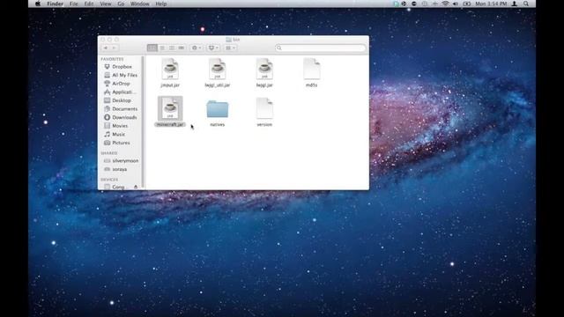Open the Apple menu

(x=38, y=4)
